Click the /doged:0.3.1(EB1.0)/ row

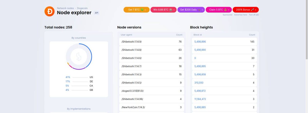151,91
